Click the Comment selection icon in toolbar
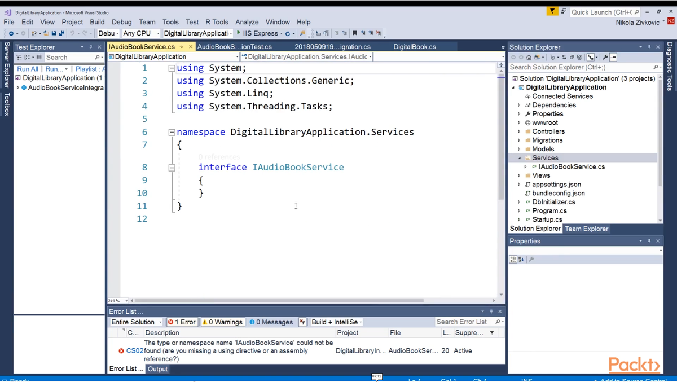The height and width of the screenshot is (382, 677). 337,33
